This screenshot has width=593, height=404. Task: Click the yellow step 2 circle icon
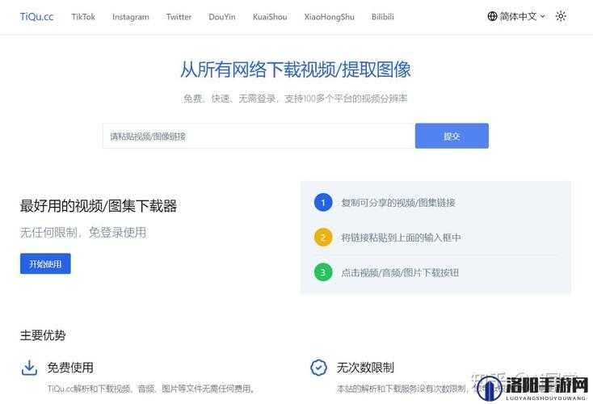[x=323, y=238]
